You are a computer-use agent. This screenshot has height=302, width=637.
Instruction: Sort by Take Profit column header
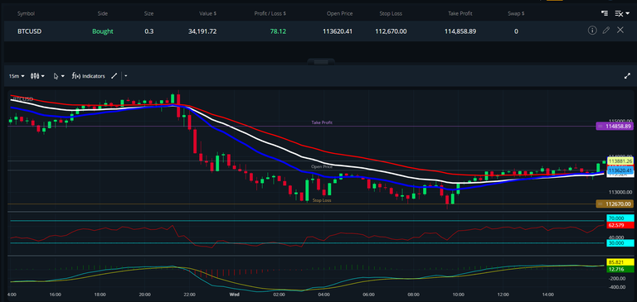pyautogui.click(x=460, y=13)
